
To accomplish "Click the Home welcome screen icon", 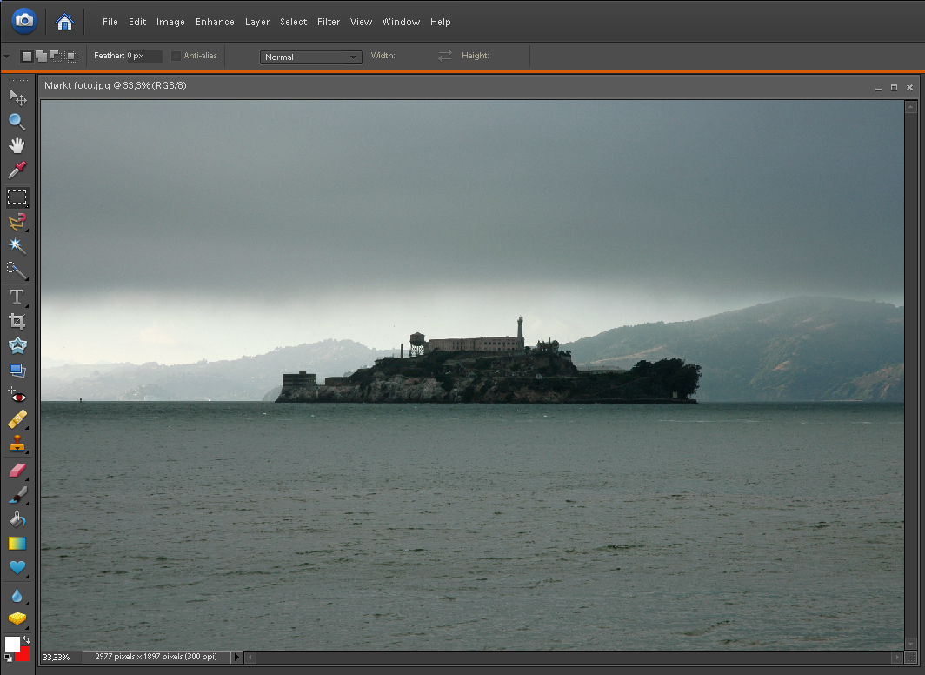I will (x=64, y=22).
